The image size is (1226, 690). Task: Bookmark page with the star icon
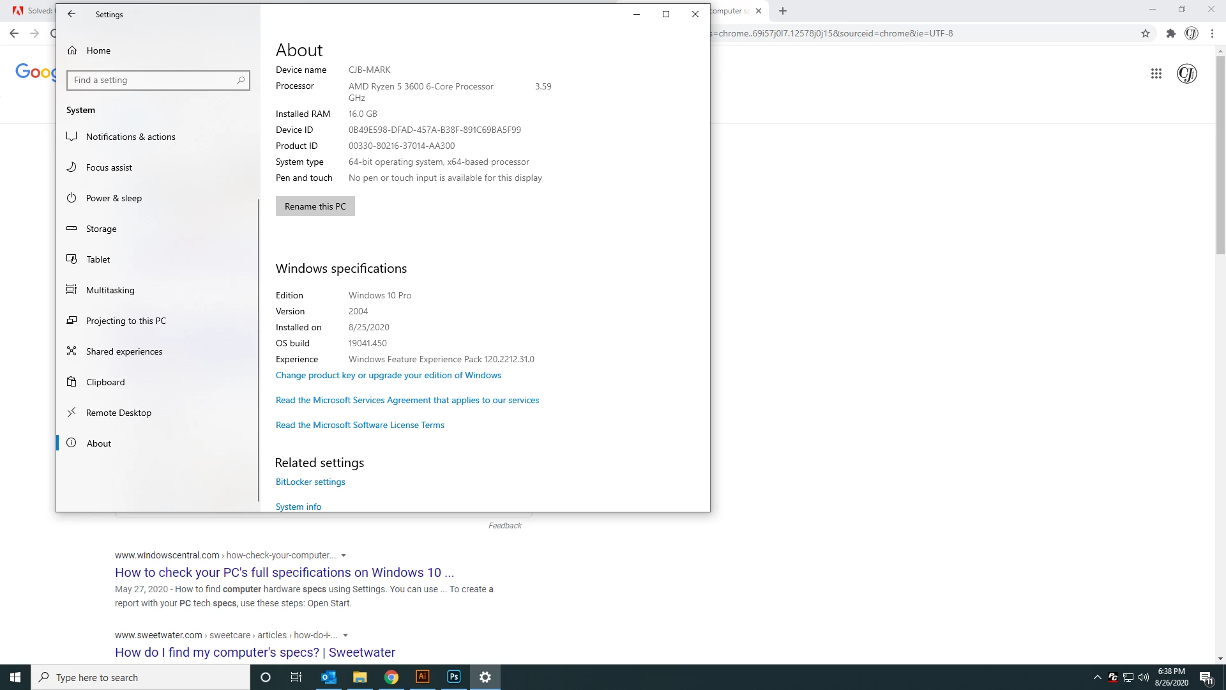click(1146, 33)
